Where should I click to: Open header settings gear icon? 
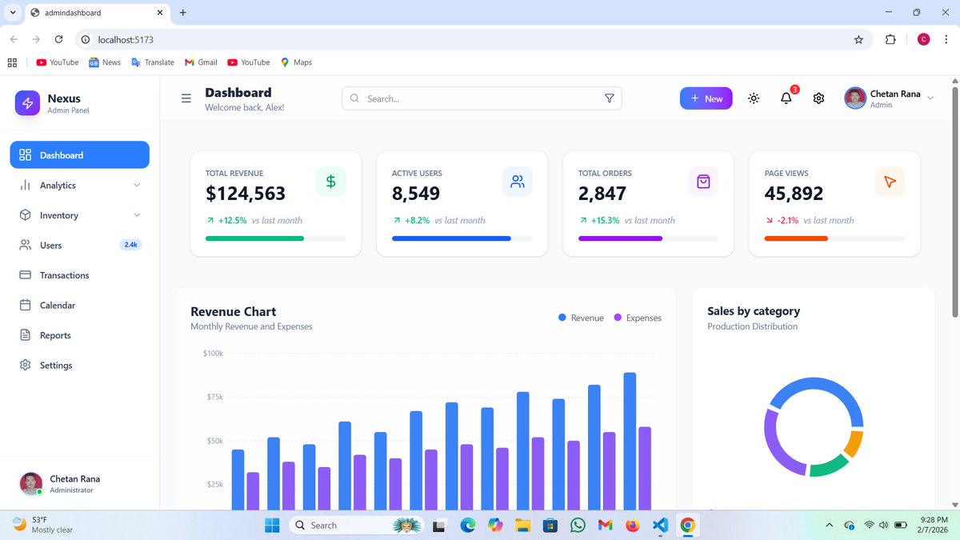[818, 98]
